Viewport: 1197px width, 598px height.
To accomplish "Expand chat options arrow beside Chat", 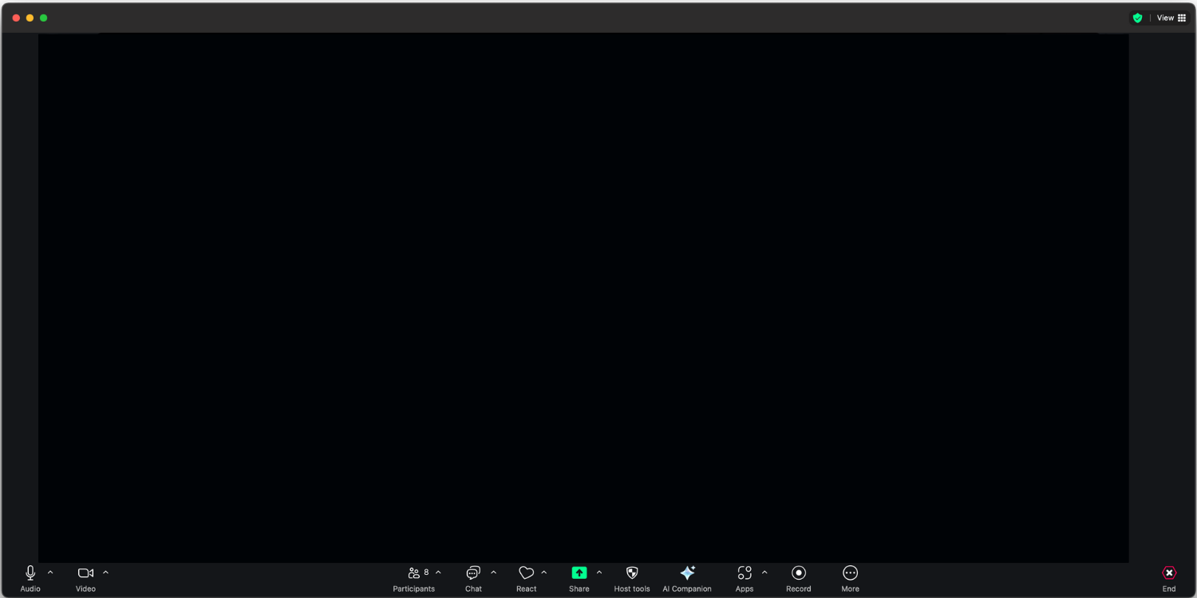I will coord(493,572).
